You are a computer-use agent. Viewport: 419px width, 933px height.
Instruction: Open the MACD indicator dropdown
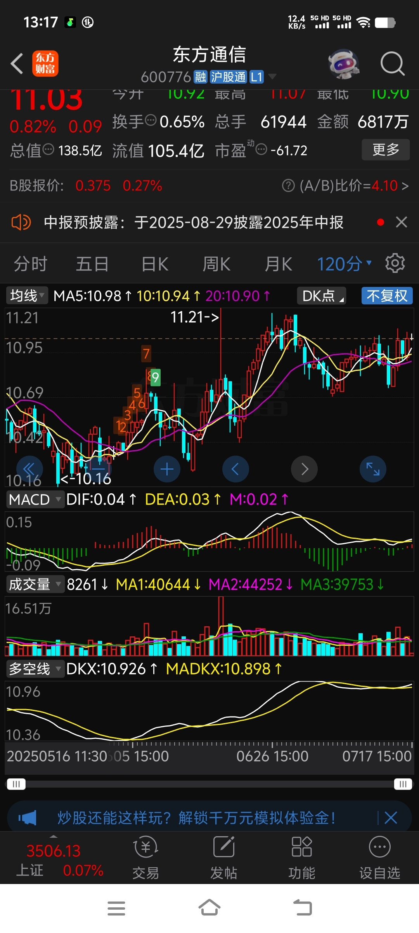coord(35,500)
